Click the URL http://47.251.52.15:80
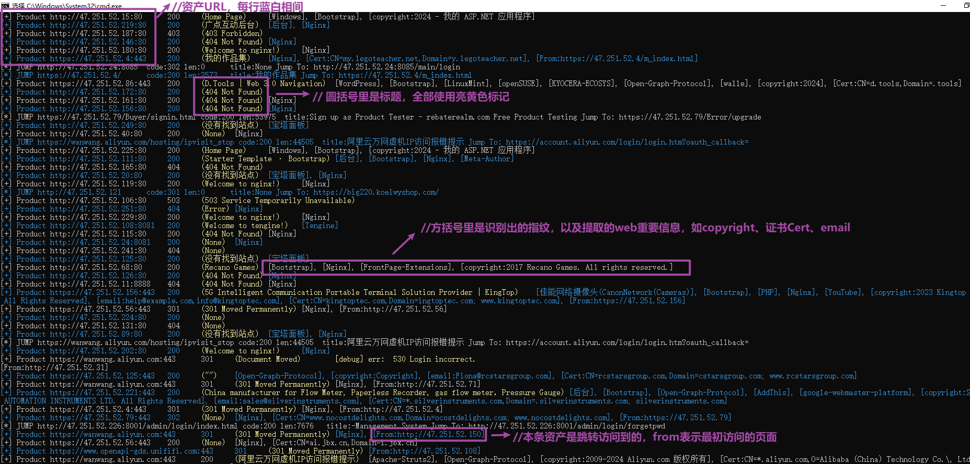The width and height of the screenshot is (970, 464). 96,17
